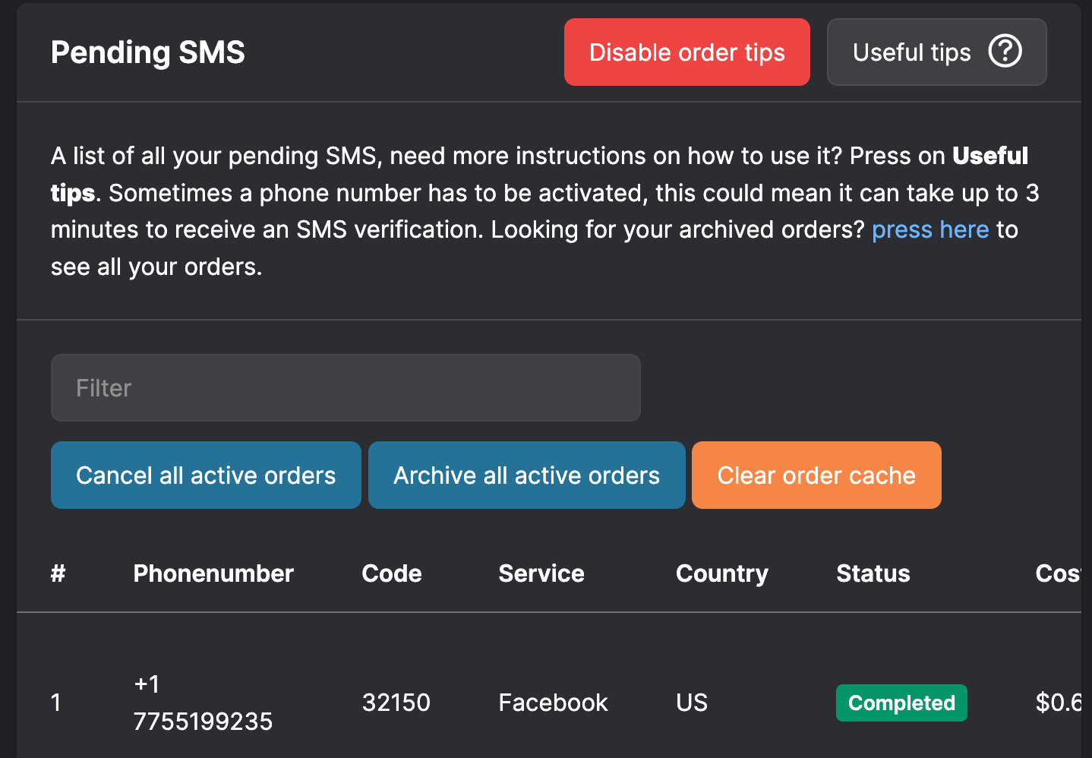Viewport: 1092px width, 758px height.
Task: Click the Status column header
Action: (x=873, y=573)
